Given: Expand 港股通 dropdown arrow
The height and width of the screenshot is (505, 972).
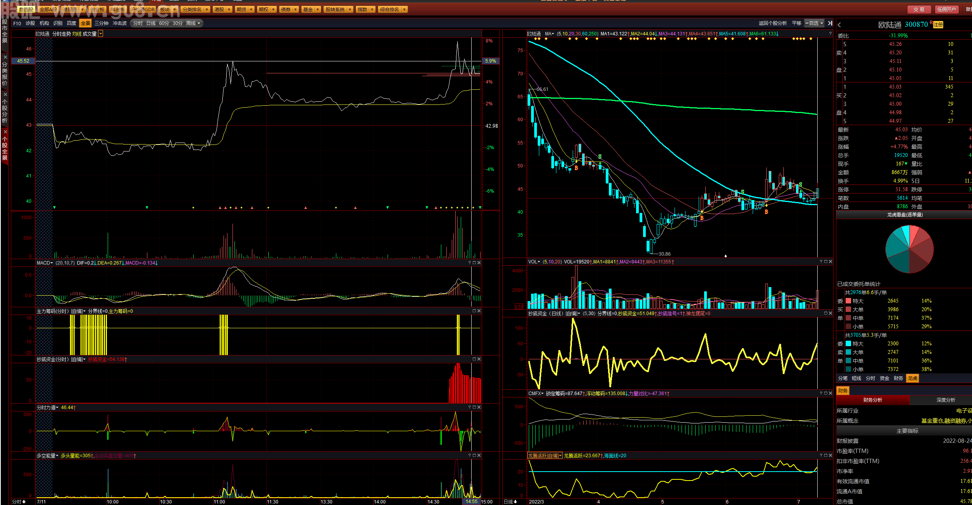Looking at the screenshot, I should click(x=82, y=9).
